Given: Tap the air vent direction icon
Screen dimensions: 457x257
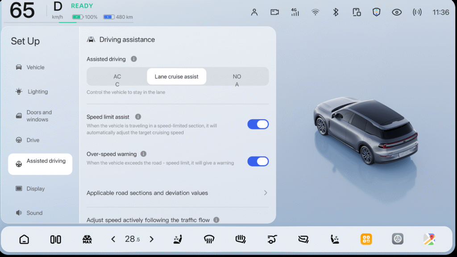Looking at the screenshot, I should point(303,239).
